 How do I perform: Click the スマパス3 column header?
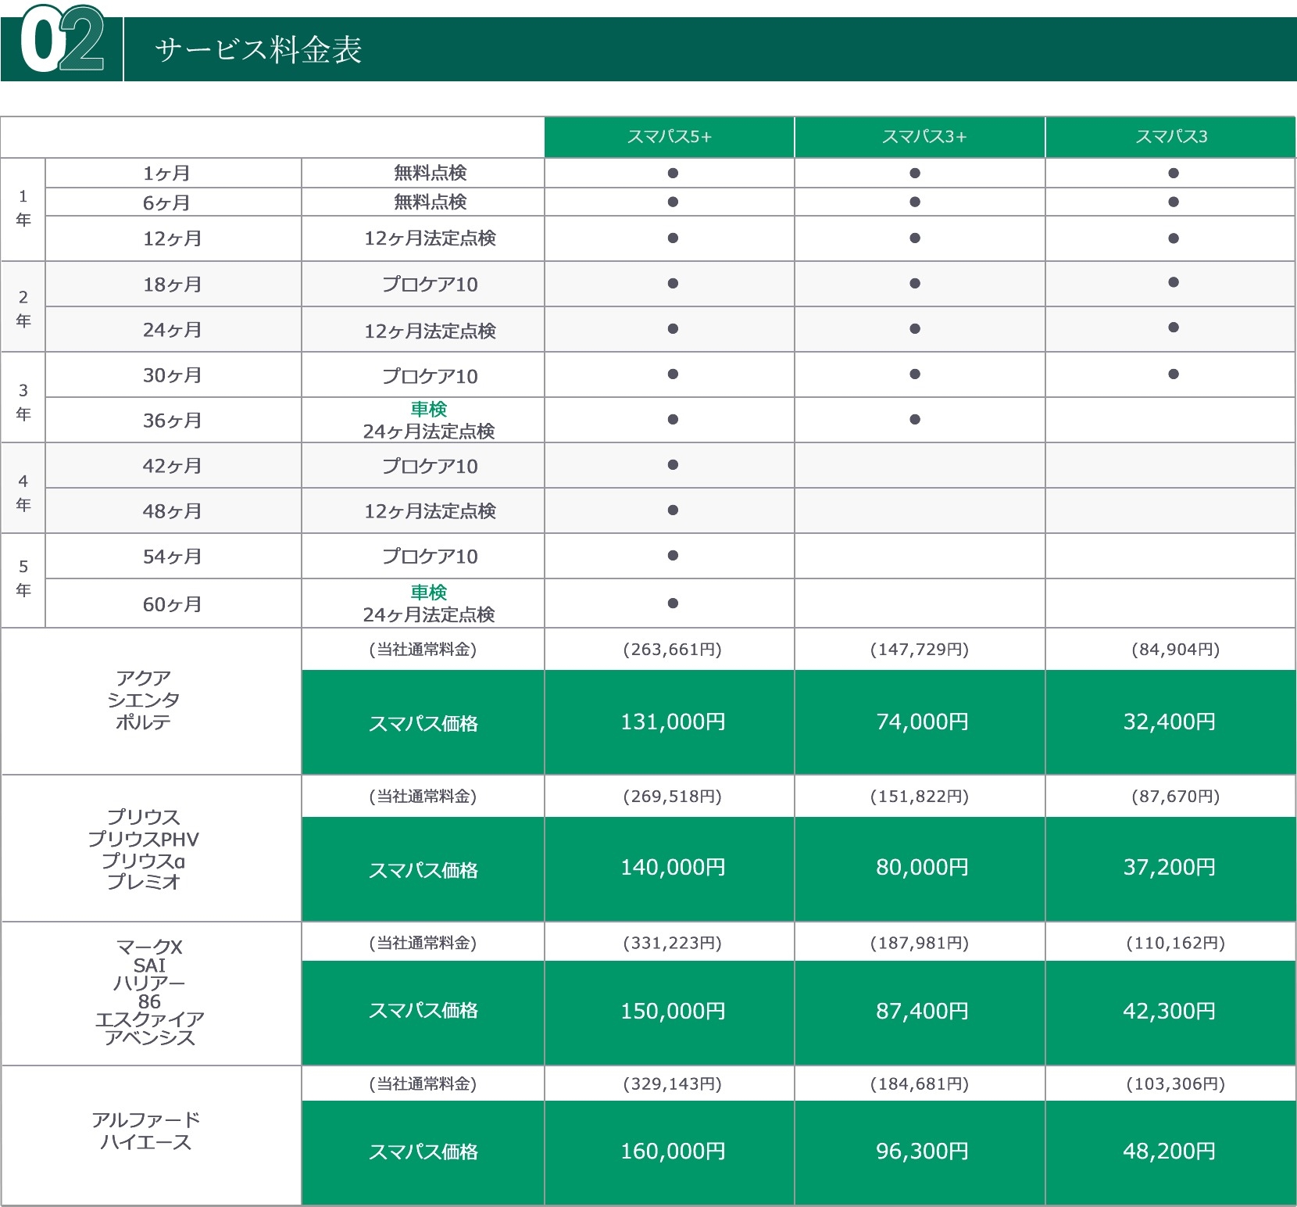(x=1170, y=137)
